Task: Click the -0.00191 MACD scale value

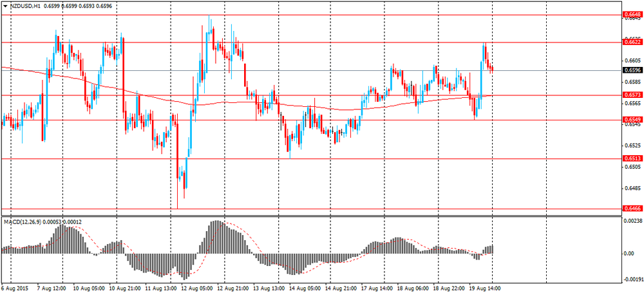Action: click(x=631, y=279)
